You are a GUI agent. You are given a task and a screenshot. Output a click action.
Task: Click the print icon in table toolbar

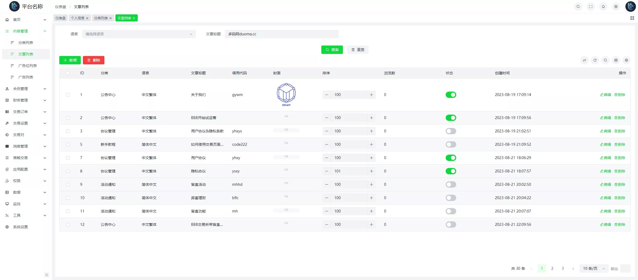pyautogui.click(x=616, y=60)
